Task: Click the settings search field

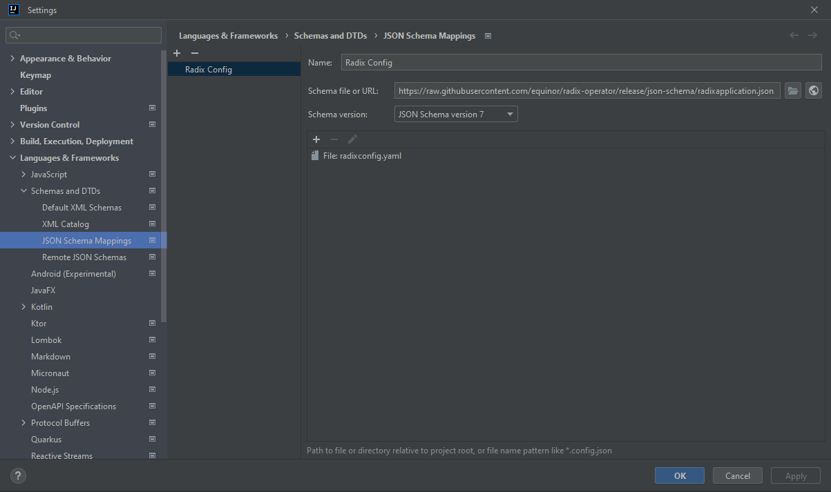Action: [83, 34]
